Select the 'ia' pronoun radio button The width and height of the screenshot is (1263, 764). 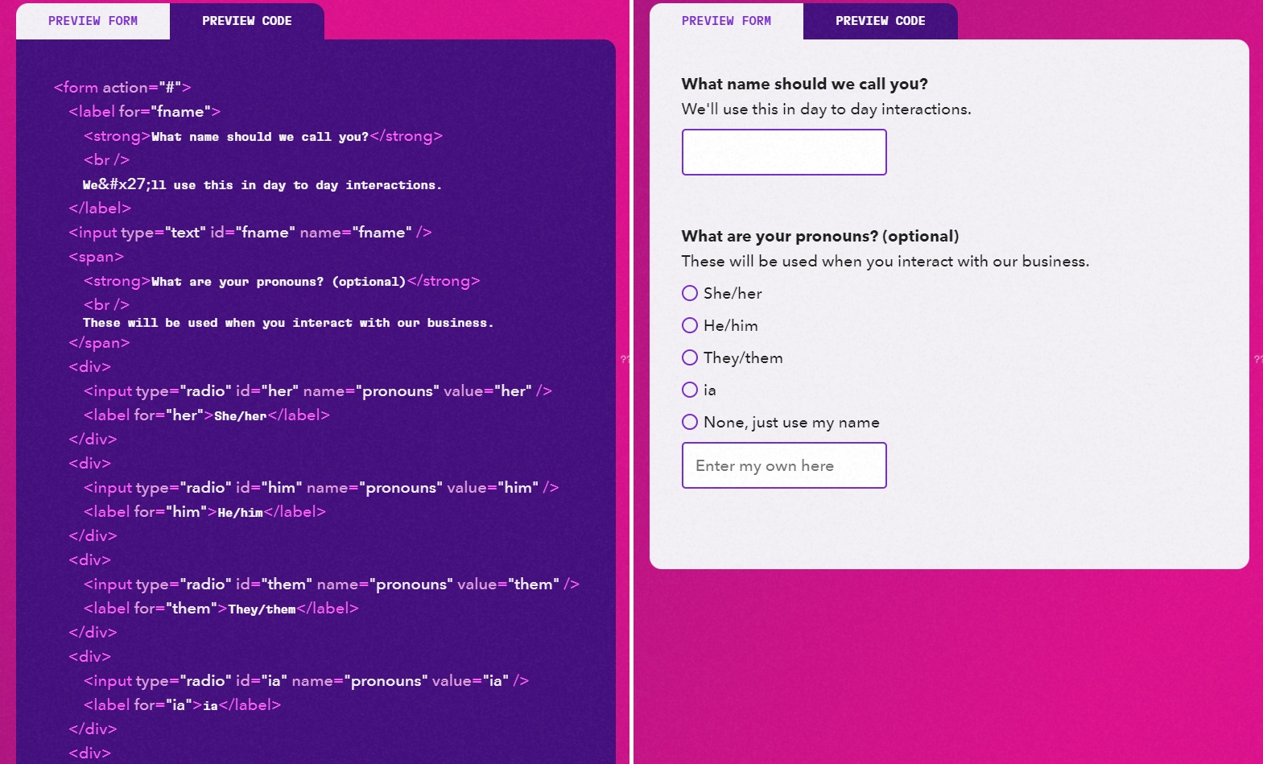coord(690,390)
